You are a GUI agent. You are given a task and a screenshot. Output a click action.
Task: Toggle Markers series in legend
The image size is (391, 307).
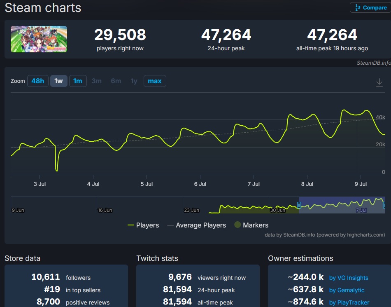tap(251, 225)
